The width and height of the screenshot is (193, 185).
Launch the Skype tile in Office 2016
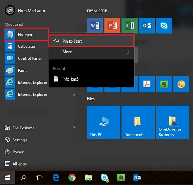[164, 26]
